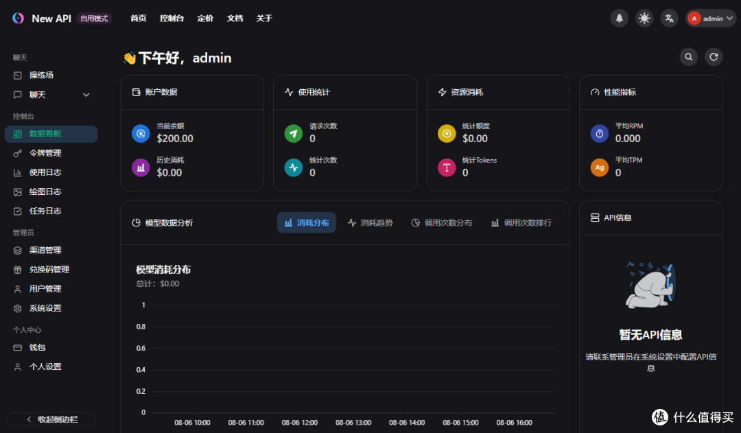Toggle light theme with sun icon
Viewport: 741px width, 433px height.
pyautogui.click(x=644, y=19)
